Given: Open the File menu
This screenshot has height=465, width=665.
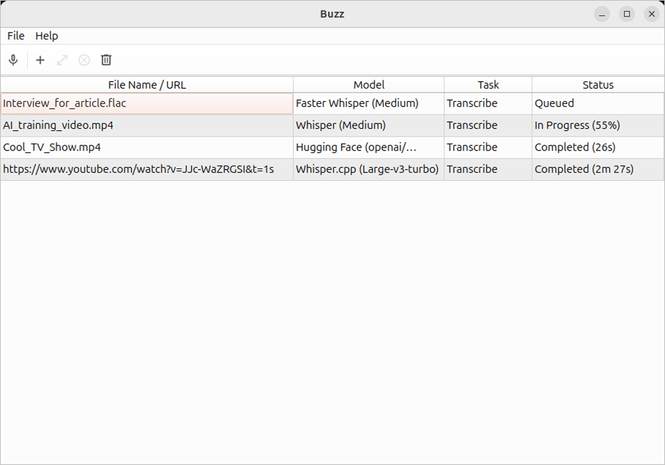Looking at the screenshot, I should coord(16,36).
